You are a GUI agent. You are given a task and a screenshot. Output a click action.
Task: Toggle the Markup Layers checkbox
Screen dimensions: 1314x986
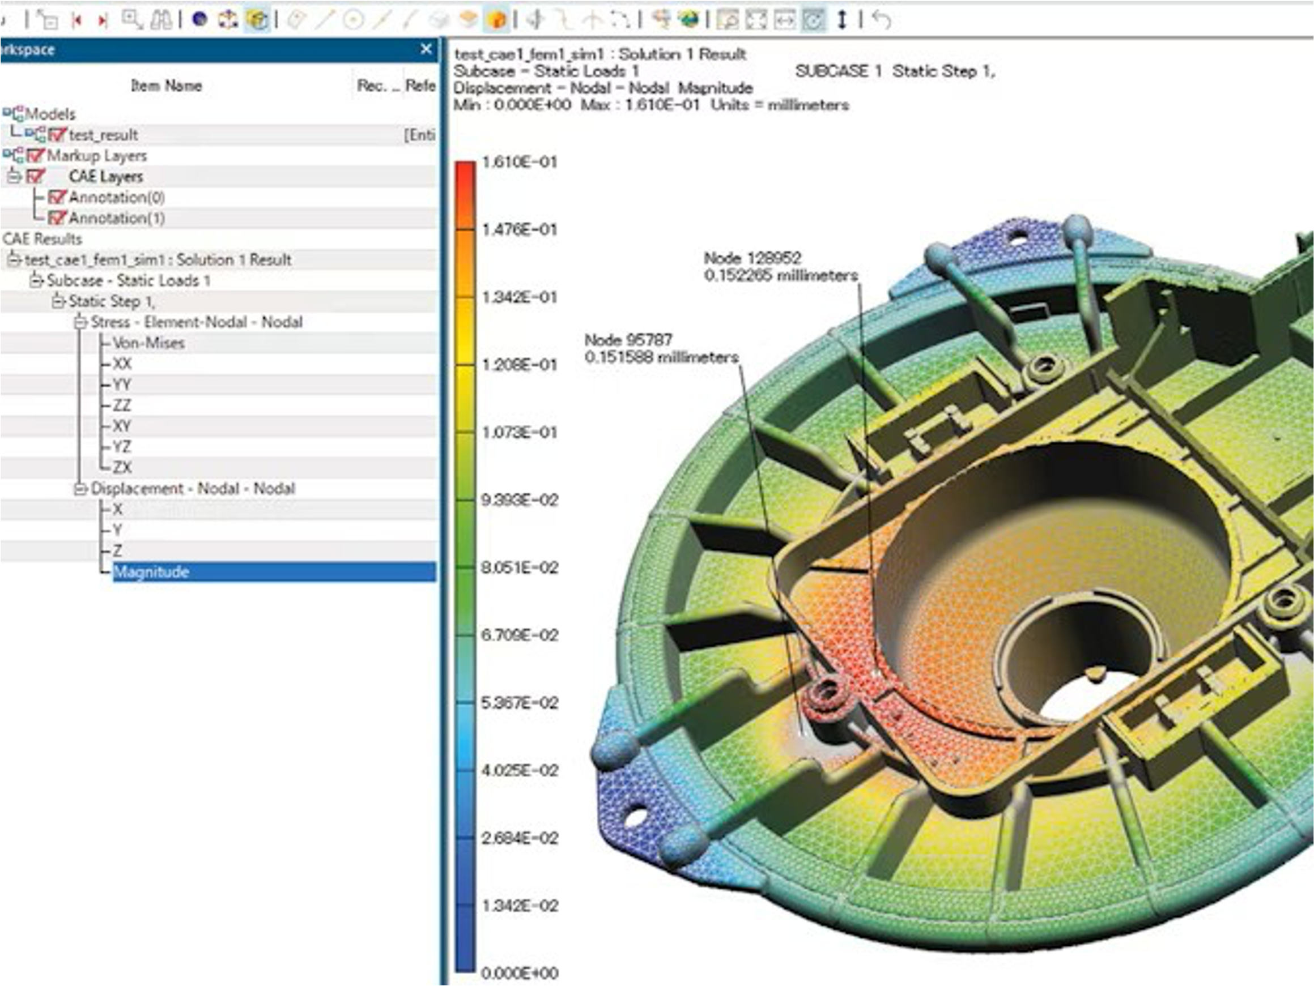[x=36, y=156]
